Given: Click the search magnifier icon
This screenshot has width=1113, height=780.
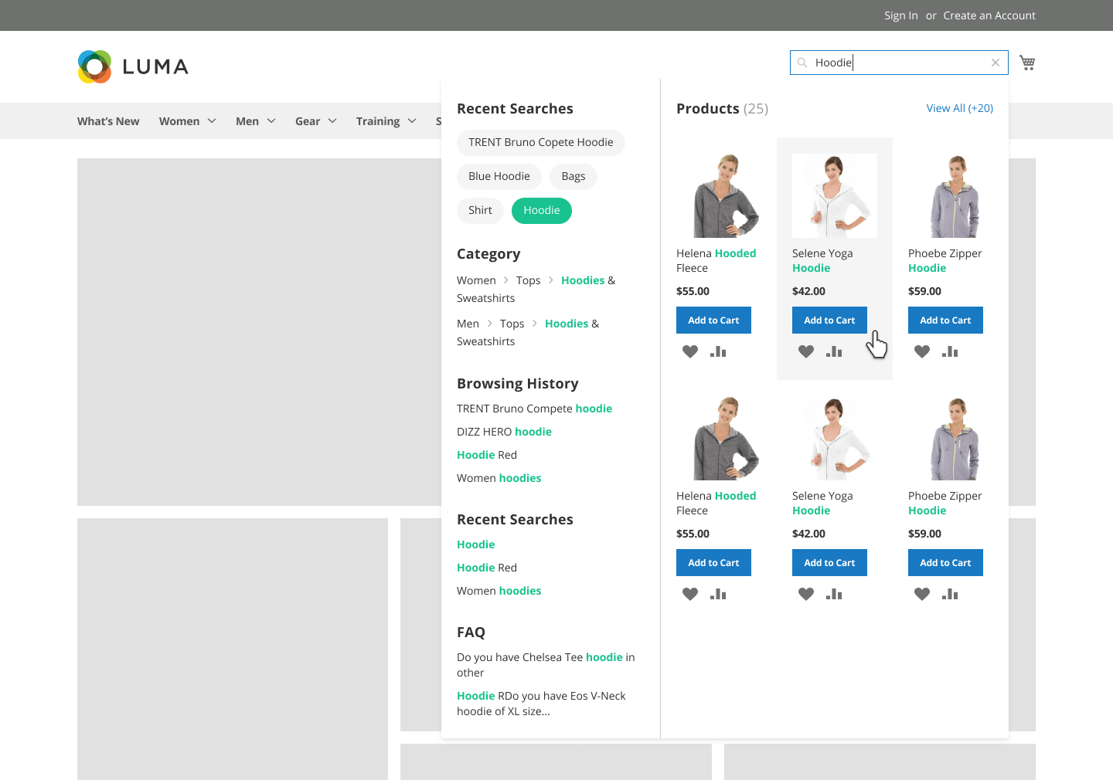Looking at the screenshot, I should click(x=802, y=63).
